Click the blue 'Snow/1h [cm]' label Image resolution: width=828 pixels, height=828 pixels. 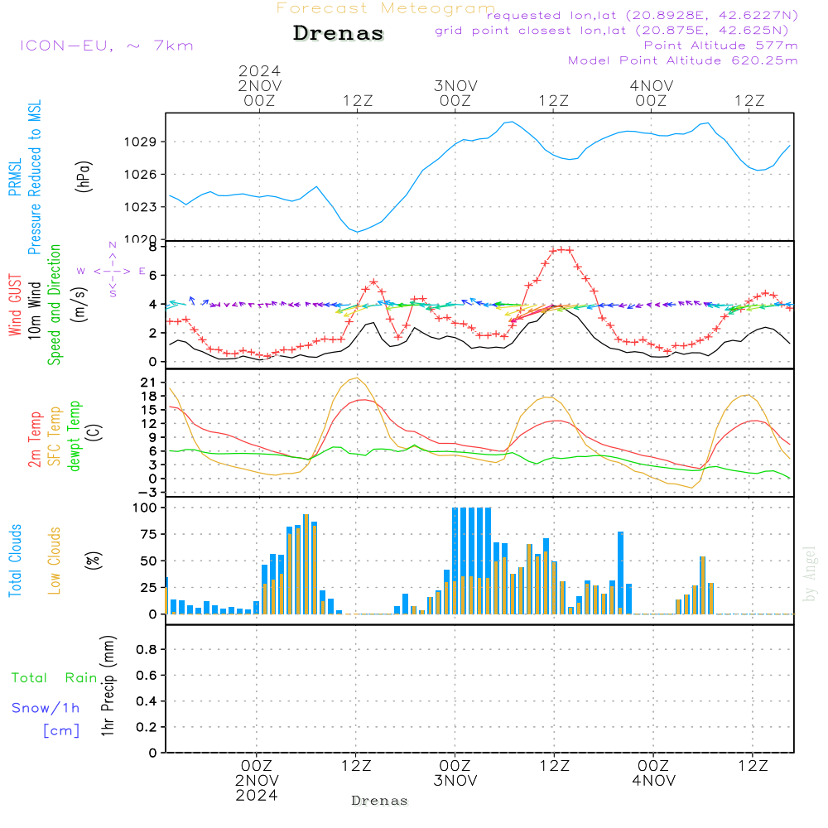[46, 719]
